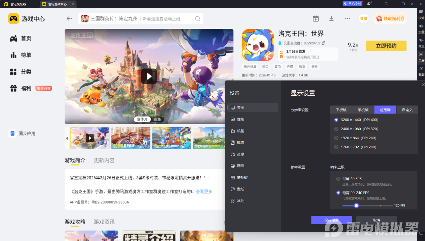This screenshot has height=241, width=425.
Task: Expand description via 查看更多 link
Action: point(204,192)
